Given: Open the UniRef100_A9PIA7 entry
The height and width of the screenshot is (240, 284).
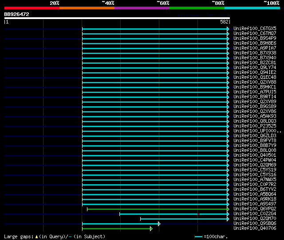Looking at the screenshot, I should (255, 48).
